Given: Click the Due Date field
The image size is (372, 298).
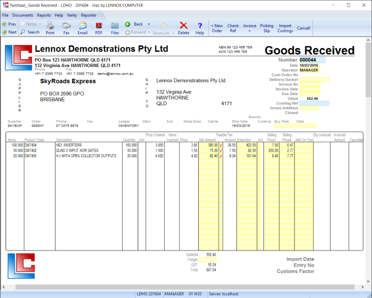Looking at the screenshot, I should 309,94.
